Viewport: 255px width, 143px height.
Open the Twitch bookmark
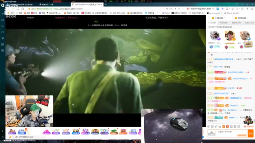point(166,13)
